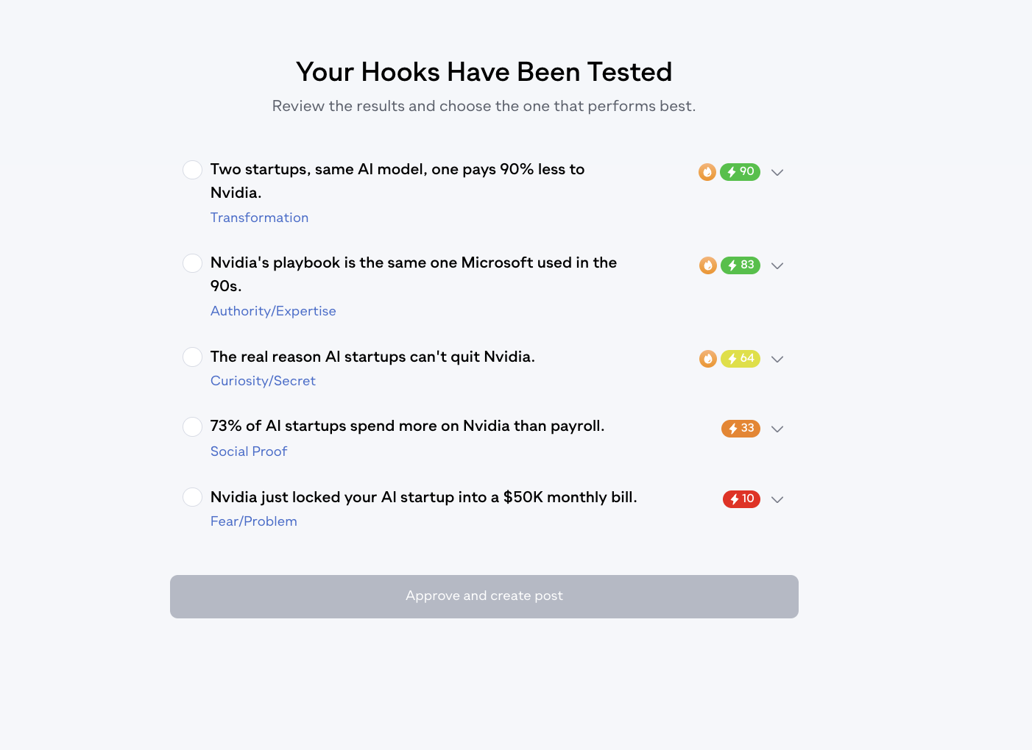
Task: Click the green 90 score badge
Action: [740, 171]
